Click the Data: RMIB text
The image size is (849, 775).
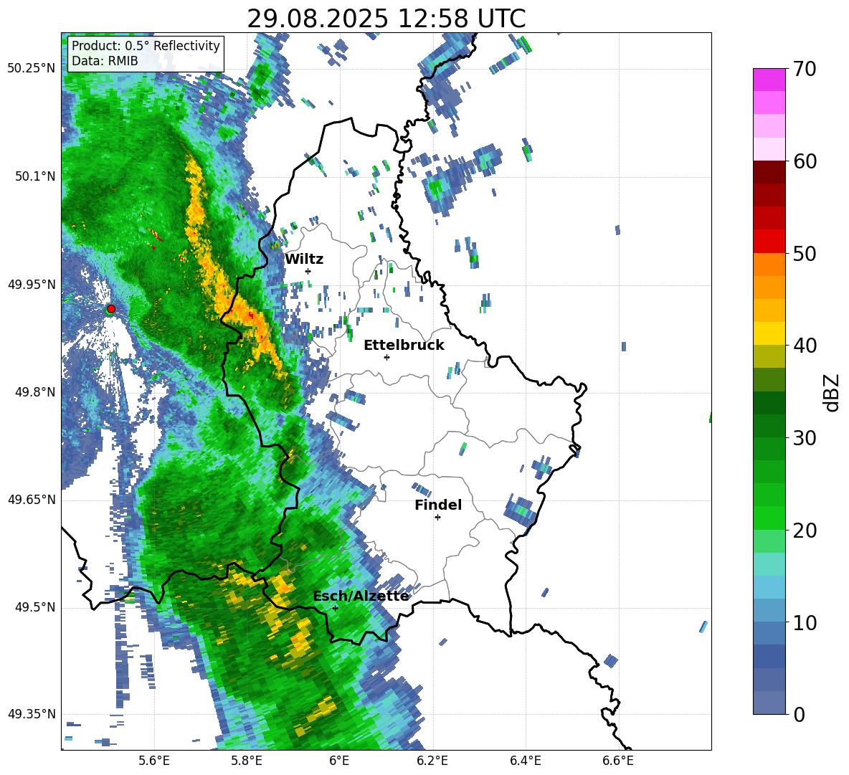pyautogui.click(x=105, y=61)
